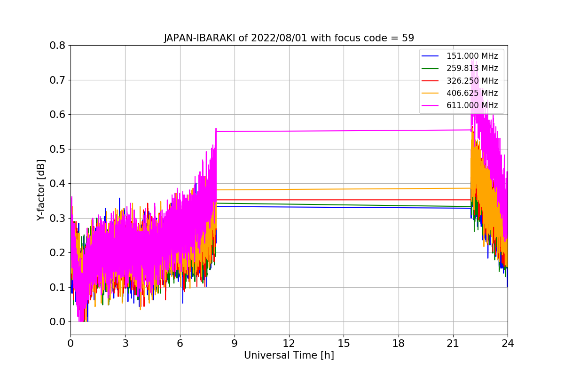Select the 406.625 MHz legend label

[x=472, y=93]
